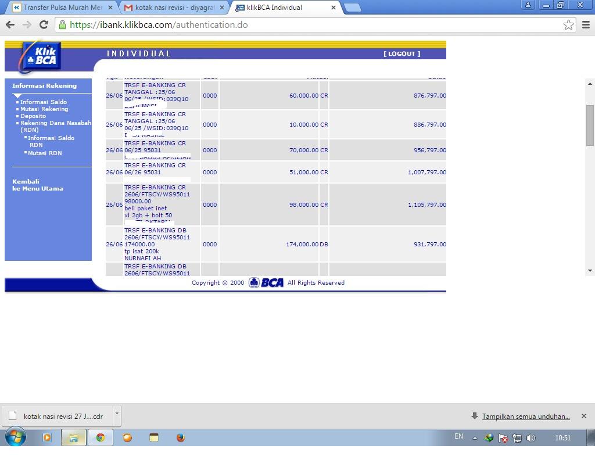This screenshot has width=595, height=470.
Task: Click Kembali ke Menu Utama
Action: pos(37,185)
